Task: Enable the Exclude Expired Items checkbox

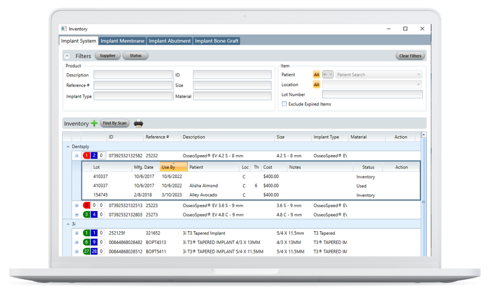Action: coord(284,104)
